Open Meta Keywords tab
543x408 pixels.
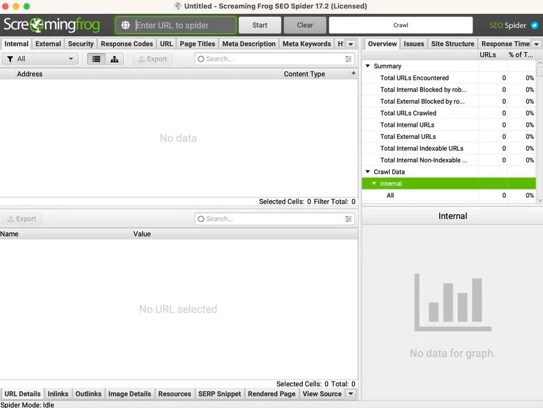pyautogui.click(x=306, y=44)
